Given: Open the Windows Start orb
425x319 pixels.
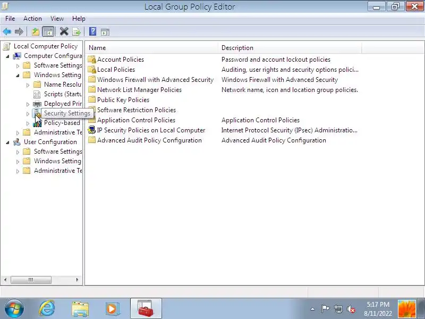Looking at the screenshot, I should [14, 308].
